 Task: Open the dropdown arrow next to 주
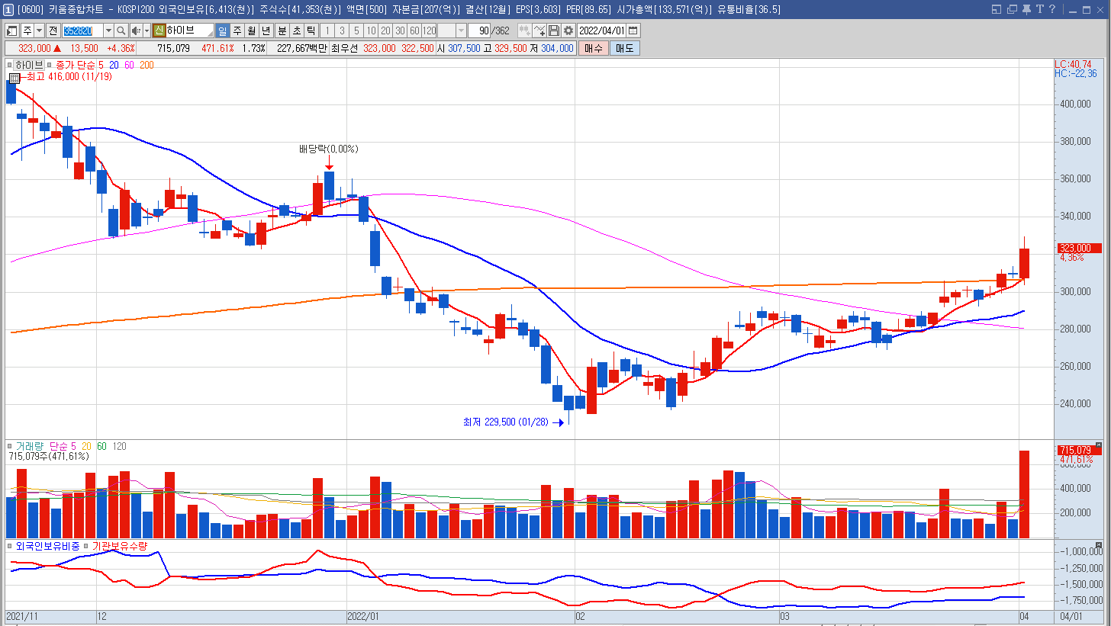tap(39, 30)
